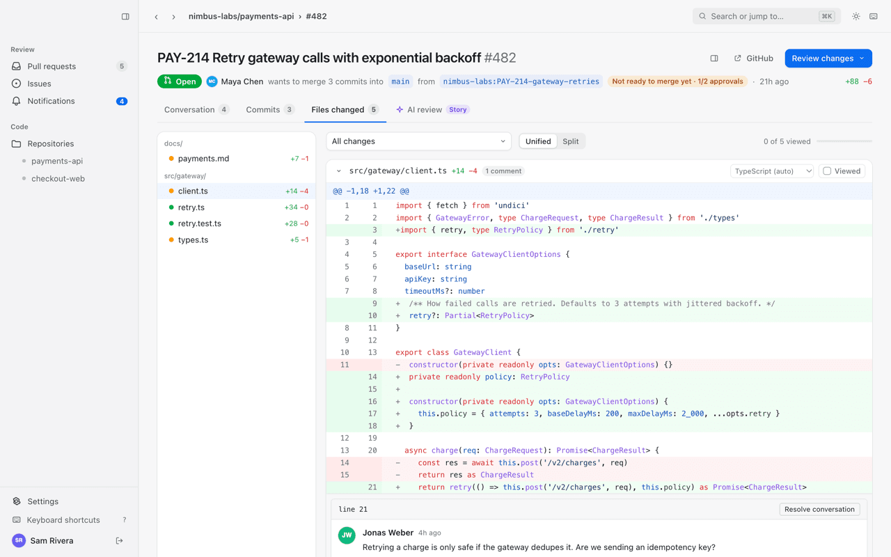The image size is (891, 557).
Task: Select payments.md in the file list
Action: pos(237,159)
